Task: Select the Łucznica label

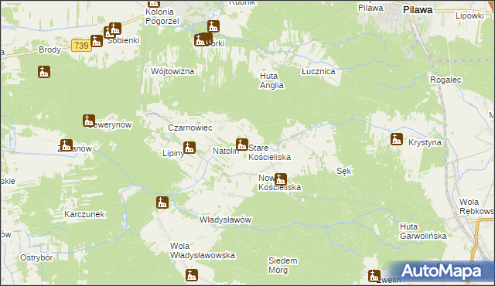Action: pos(318,72)
